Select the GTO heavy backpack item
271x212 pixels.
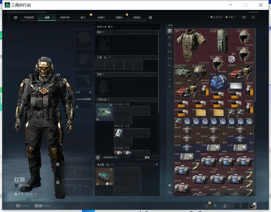(223, 42)
